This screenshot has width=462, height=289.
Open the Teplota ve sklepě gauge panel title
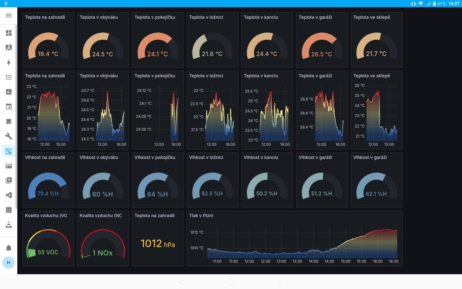(x=372, y=17)
